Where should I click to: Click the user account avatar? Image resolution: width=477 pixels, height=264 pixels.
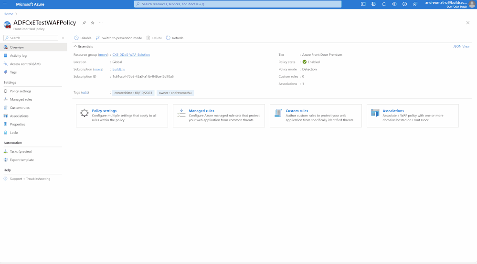[472, 4]
